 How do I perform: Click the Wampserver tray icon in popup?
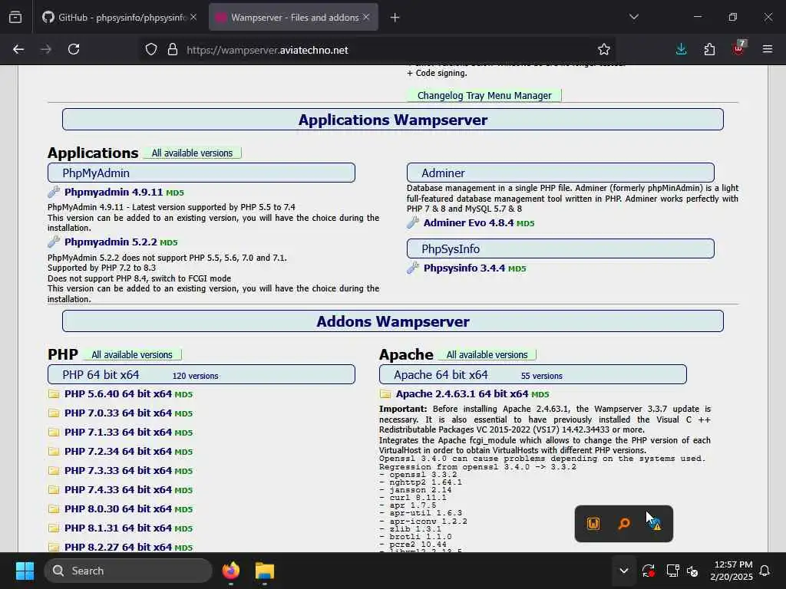pos(593,524)
